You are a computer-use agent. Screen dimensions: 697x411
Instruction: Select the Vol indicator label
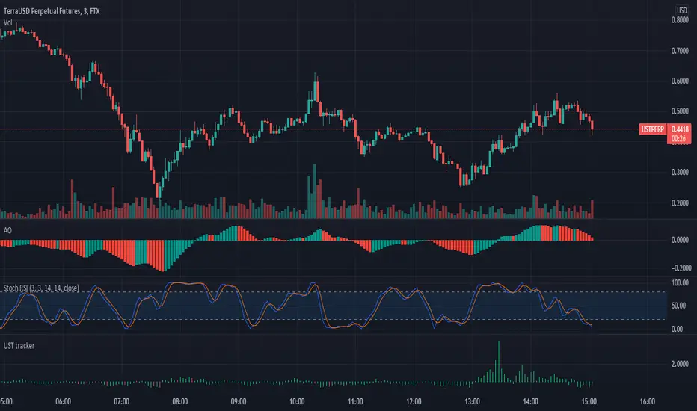(x=7, y=22)
